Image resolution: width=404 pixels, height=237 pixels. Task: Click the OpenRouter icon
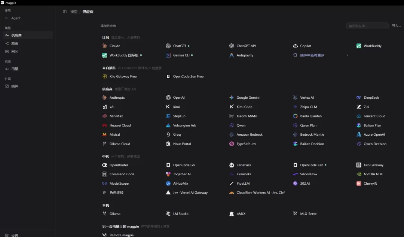pyautogui.click(x=104, y=165)
